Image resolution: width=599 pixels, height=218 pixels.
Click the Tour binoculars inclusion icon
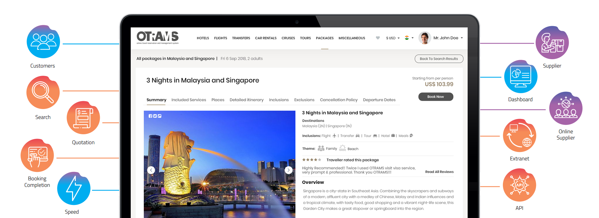(x=375, y=136)
